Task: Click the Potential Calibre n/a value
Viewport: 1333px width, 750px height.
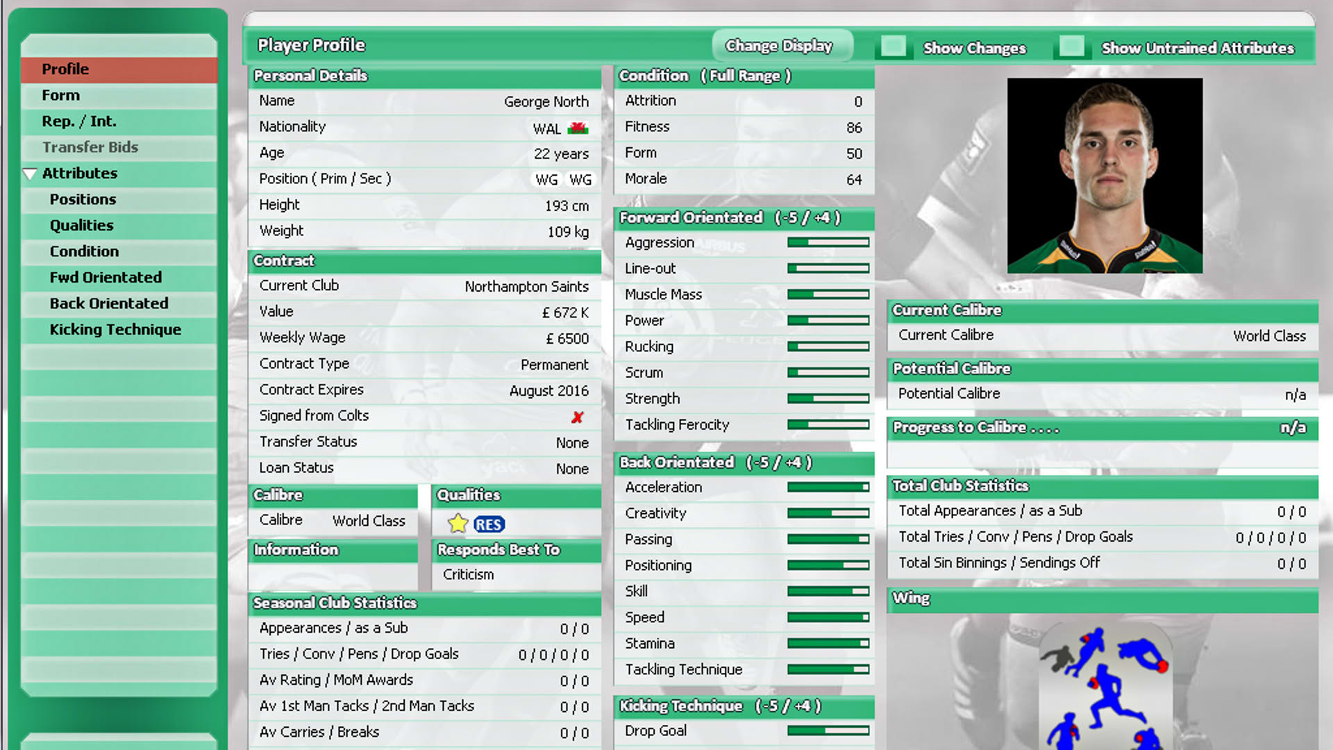Action: click(1295, 394)
